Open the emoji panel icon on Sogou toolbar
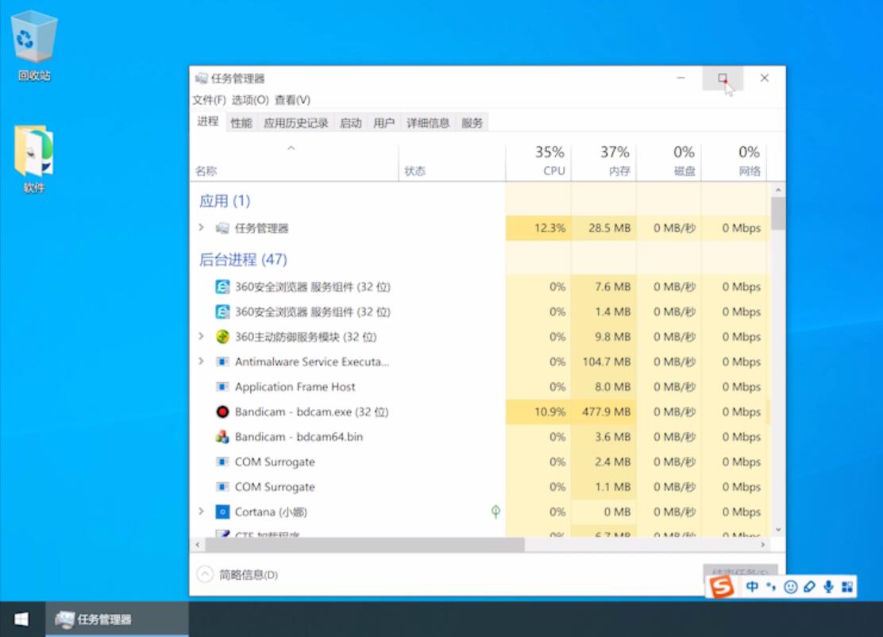This screenshot has width=883, height=637. (x=790, y=587)
